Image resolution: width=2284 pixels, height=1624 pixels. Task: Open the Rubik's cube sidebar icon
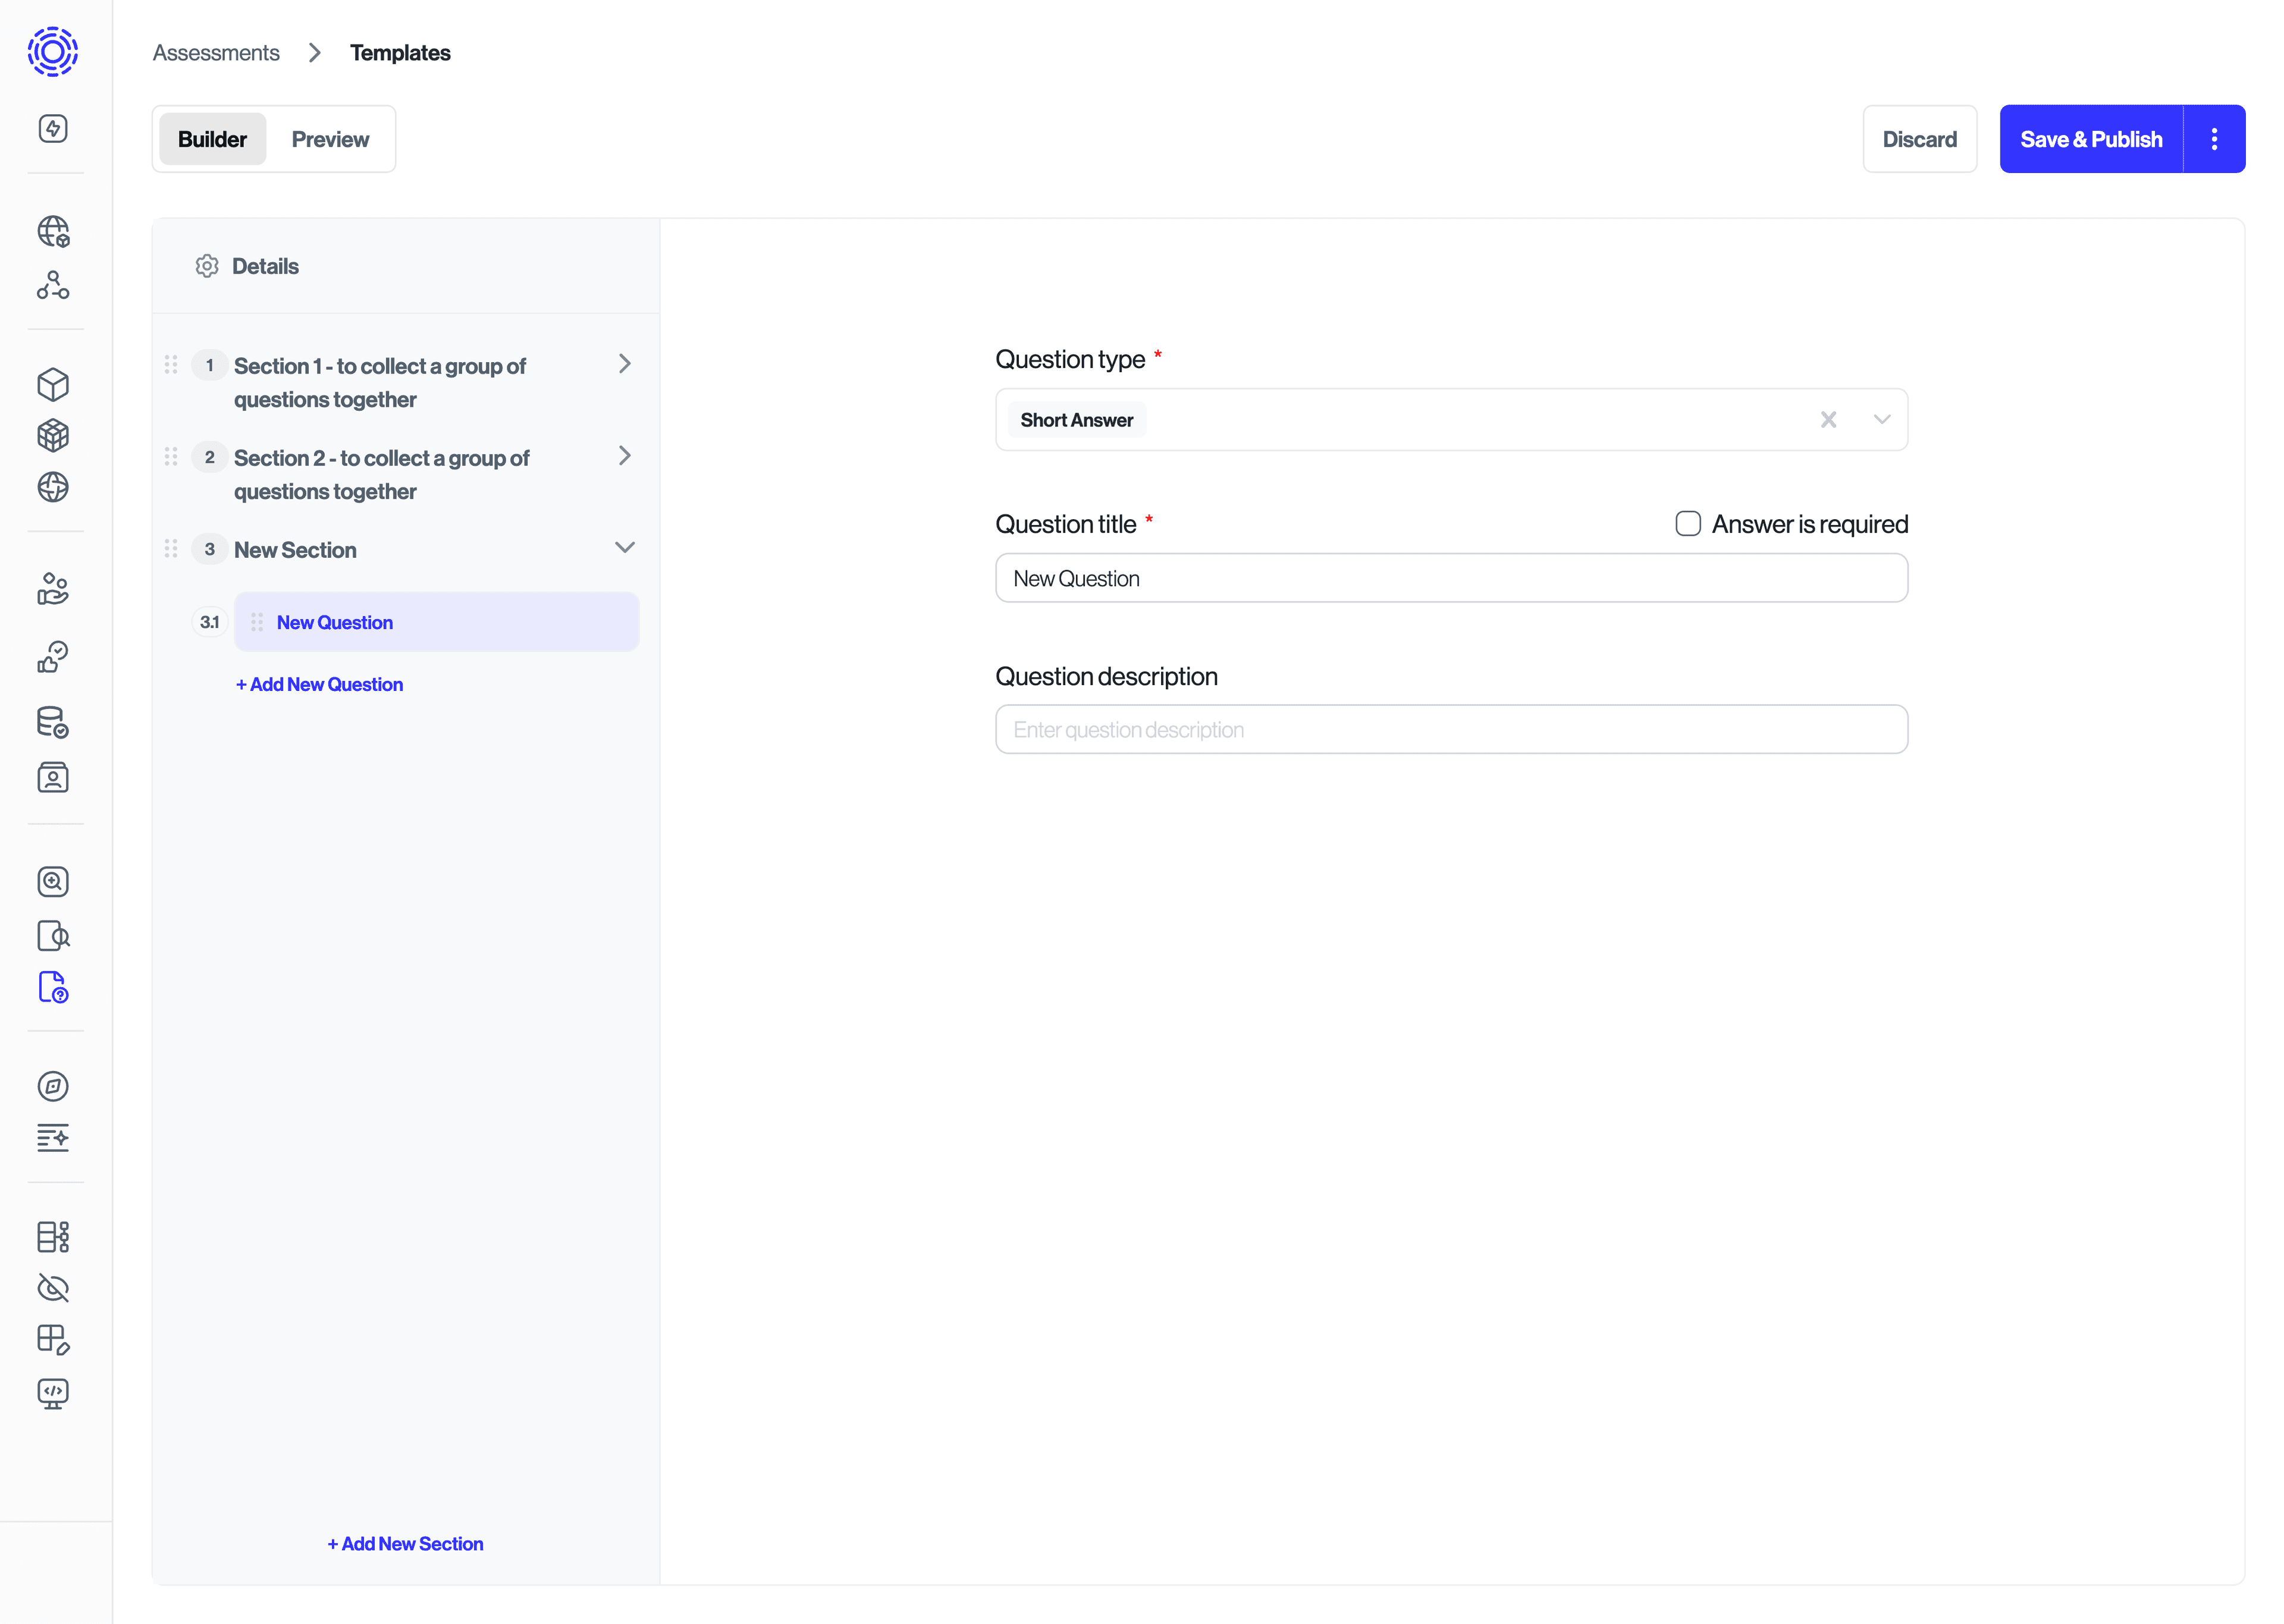pyautogui.click(x=54, y=436)
